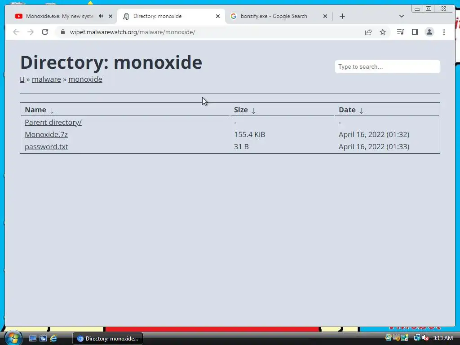Open the Windows Start orb
Viewport: 460px width, 345px height.
click(13, 338)
